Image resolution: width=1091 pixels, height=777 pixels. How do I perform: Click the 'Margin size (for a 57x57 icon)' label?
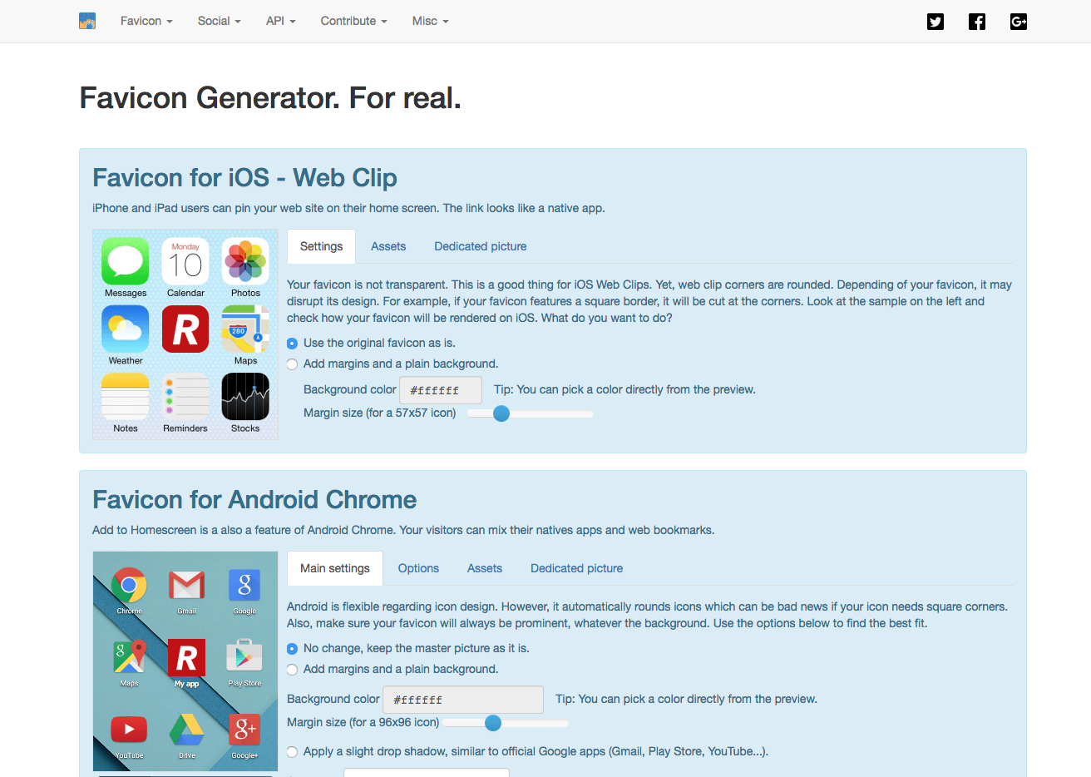pyautogui.click(x=380, y=413)
